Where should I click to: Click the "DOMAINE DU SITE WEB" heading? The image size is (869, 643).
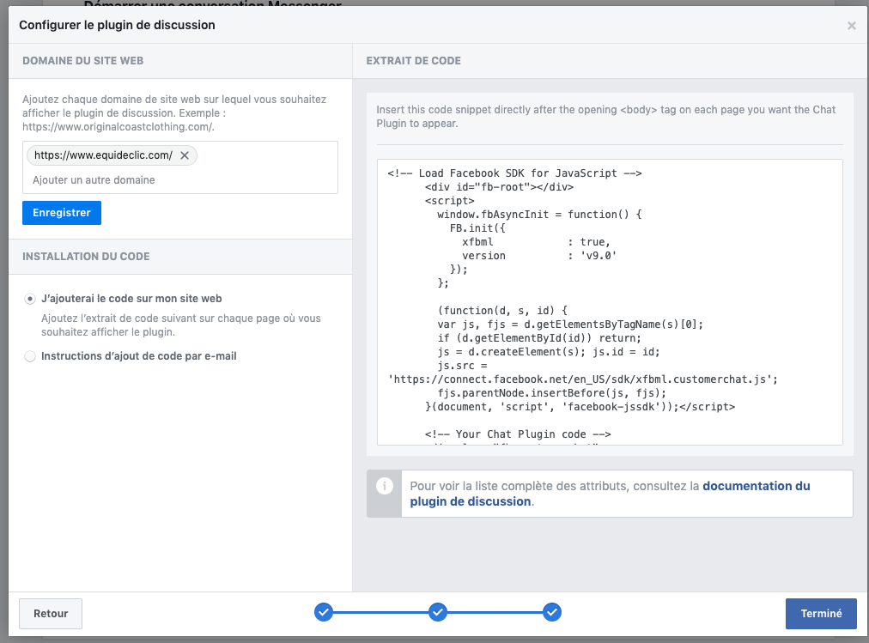coord(82,61)
